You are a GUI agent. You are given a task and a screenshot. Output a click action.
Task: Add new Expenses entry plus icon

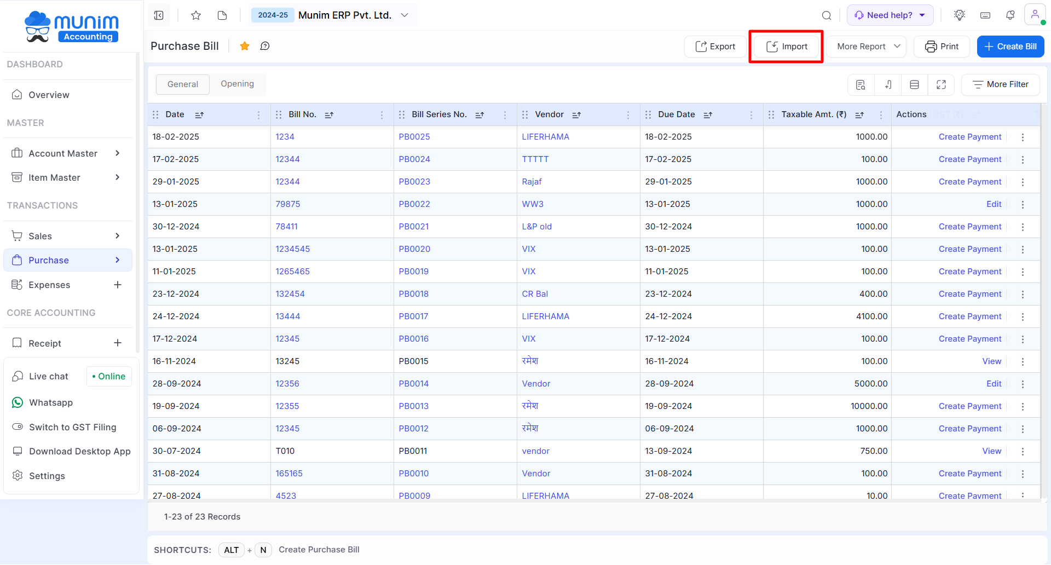[x=118, y=285]
